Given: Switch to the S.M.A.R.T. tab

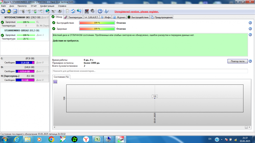Looking at the screenshot, I should (x=91, y=17).
